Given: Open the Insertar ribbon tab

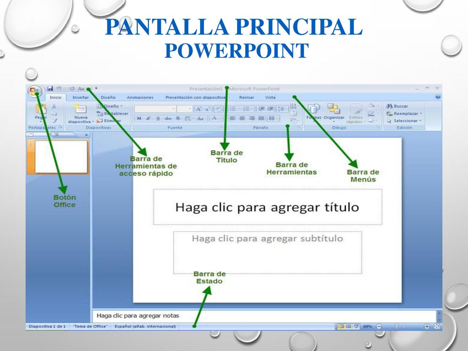Looking at the screenshot, I should click(80, 97).
